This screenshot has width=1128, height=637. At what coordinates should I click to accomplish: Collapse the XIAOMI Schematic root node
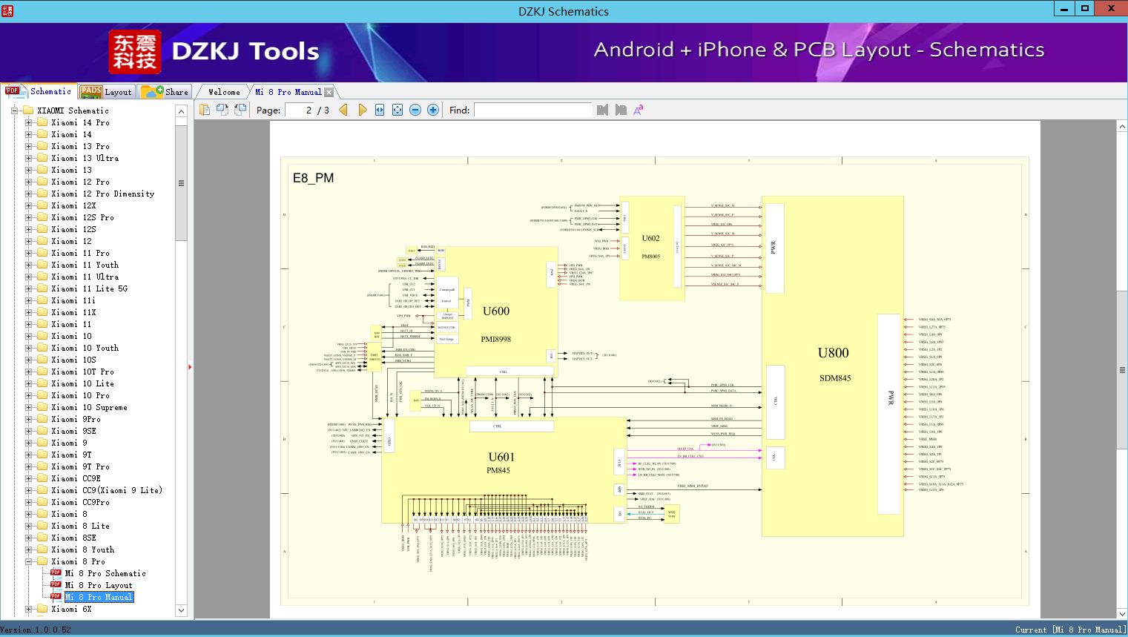click(x=15, y=110)
